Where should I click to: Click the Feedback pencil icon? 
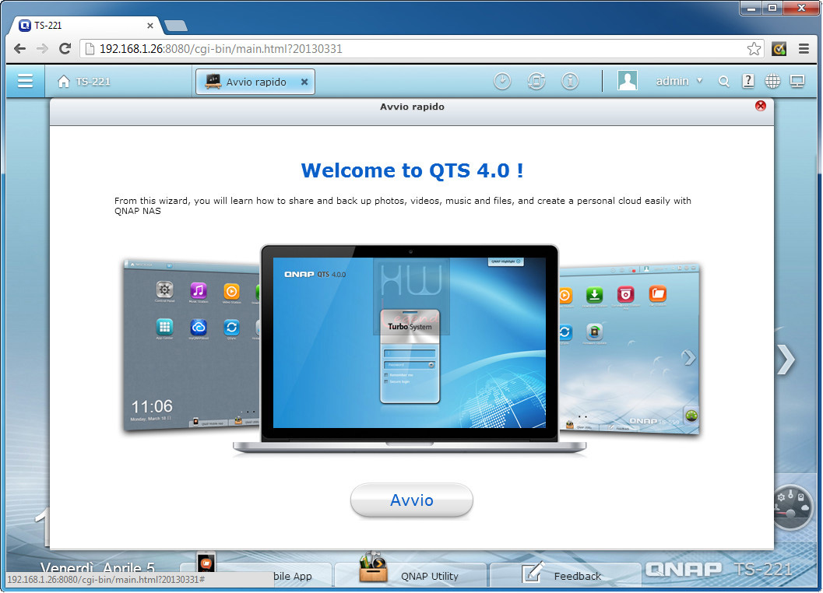(533, 572)
